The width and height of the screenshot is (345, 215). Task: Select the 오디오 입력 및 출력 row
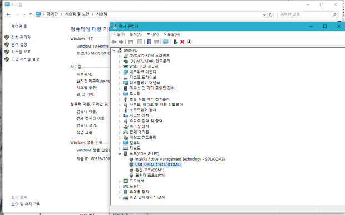pyautogui.click(x=146, y=121)
